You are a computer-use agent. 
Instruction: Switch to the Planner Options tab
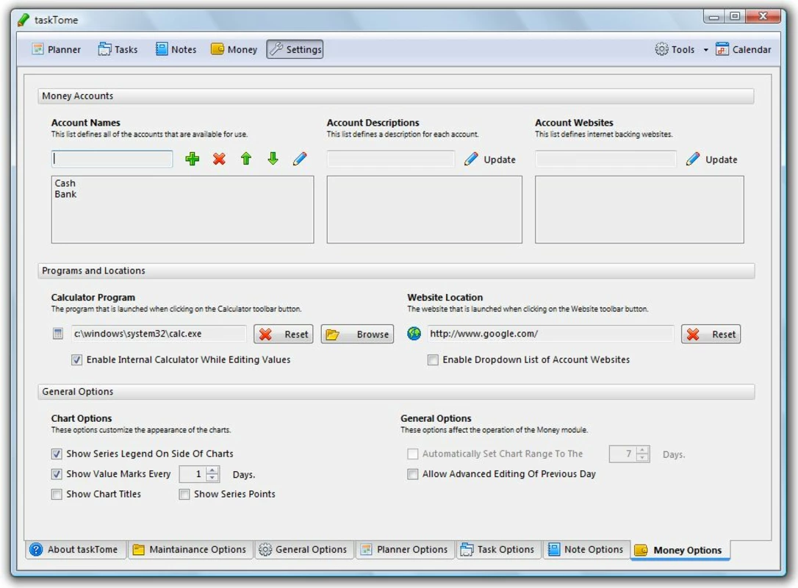tap(405, 549)
